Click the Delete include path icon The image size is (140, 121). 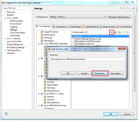(116, 32)
